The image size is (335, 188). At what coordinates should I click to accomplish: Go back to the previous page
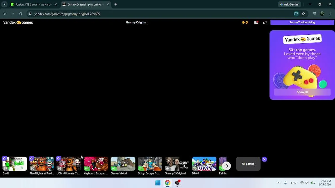[5, 14]
